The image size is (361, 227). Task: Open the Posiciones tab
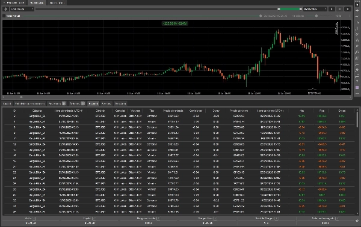point(57,104)
